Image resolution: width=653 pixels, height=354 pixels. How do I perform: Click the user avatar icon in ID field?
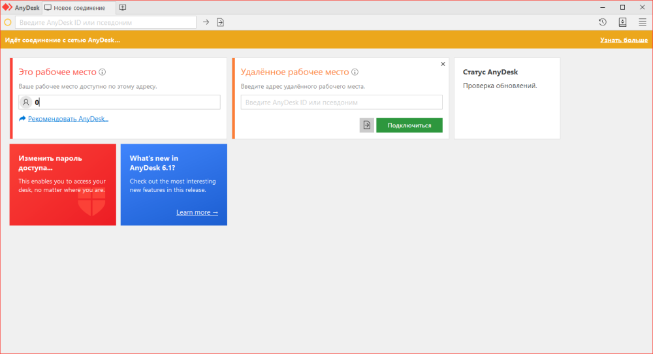26,102
